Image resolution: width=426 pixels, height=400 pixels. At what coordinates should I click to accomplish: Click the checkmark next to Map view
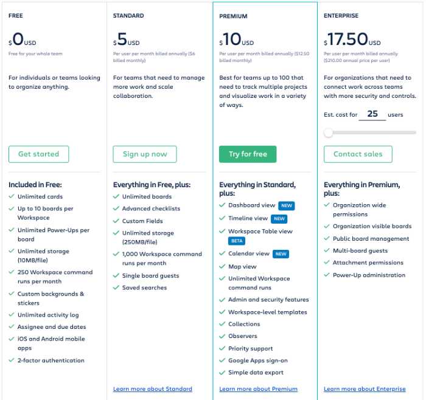tap(222, 267)
